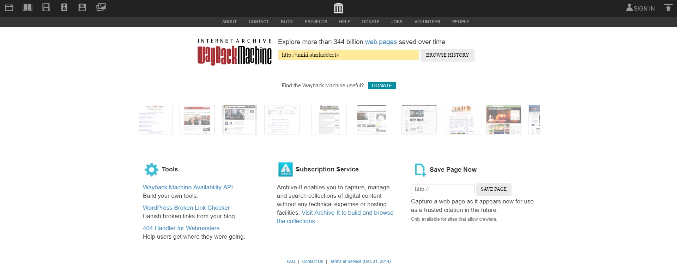Screen dimensions: 677x271
Task: Click 'Help users get where they were going.'
Action: [x=194, y=237]
